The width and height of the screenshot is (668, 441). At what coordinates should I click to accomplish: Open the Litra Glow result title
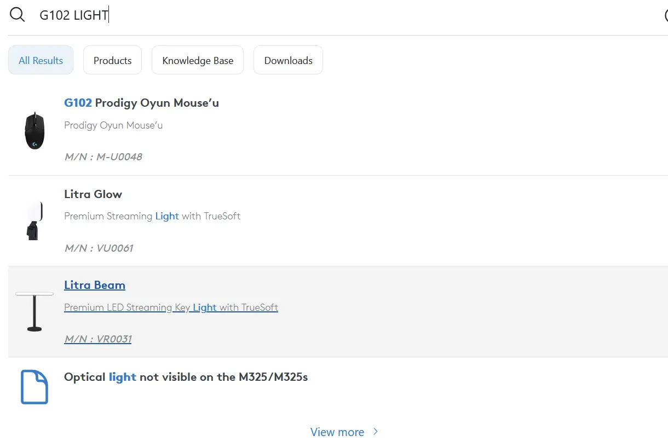coord(93,194)
